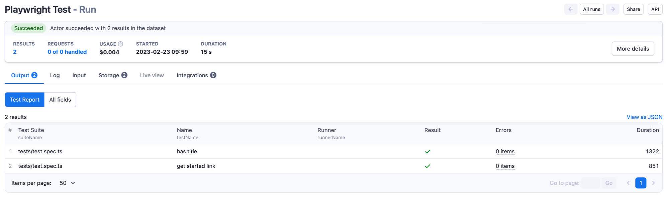Switch to the Output tab
Image resolution: width=669 pixels, height=200 pixels.
pos(24,75)
